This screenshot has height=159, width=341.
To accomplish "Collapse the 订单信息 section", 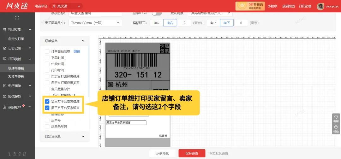I will pos(83,41).
